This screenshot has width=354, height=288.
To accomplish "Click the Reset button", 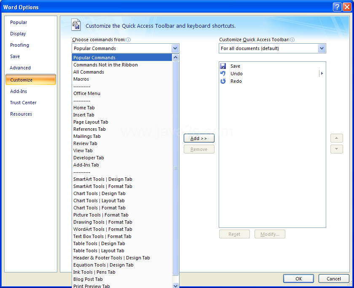I will coord(234,234).
